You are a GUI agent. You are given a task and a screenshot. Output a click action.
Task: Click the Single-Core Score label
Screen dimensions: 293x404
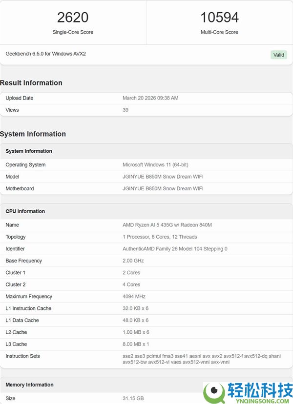73,32
